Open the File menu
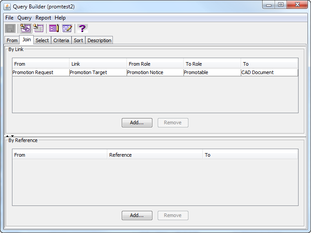This screenshot has height=233, width=311. (x=9, y=18)
